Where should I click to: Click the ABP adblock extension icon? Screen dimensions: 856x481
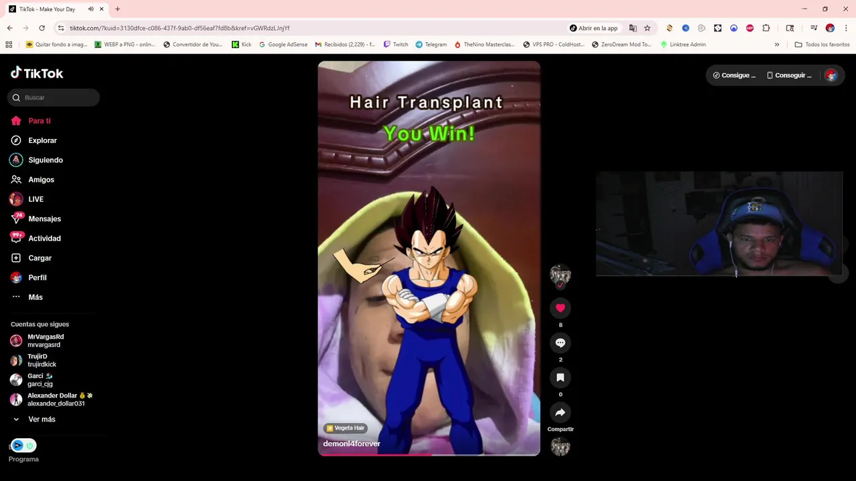tap(750, 28)
